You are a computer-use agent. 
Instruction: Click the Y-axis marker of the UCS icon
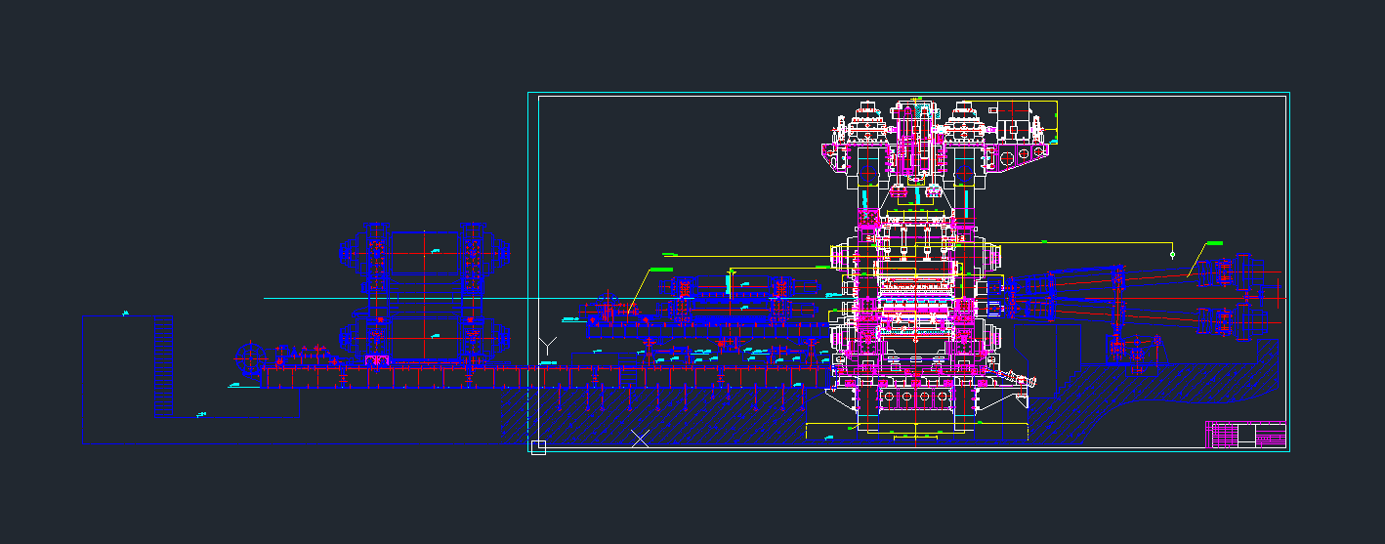548,345
